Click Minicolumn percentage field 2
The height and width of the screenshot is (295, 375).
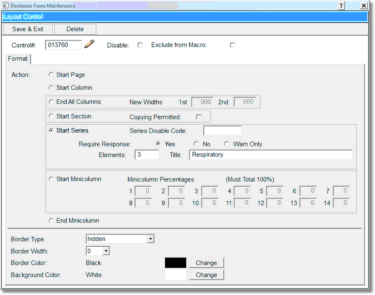pyautogui.click(x=177, y=191)
